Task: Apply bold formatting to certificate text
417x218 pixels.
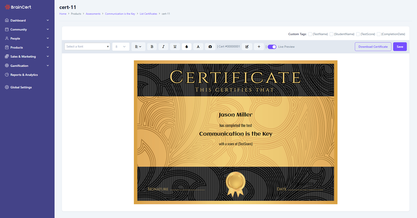Action: coord(152,46)
